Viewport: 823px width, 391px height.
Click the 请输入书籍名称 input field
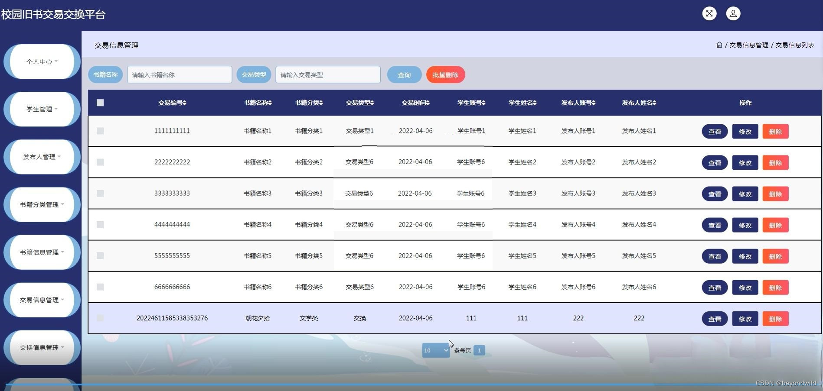(179, 74)
